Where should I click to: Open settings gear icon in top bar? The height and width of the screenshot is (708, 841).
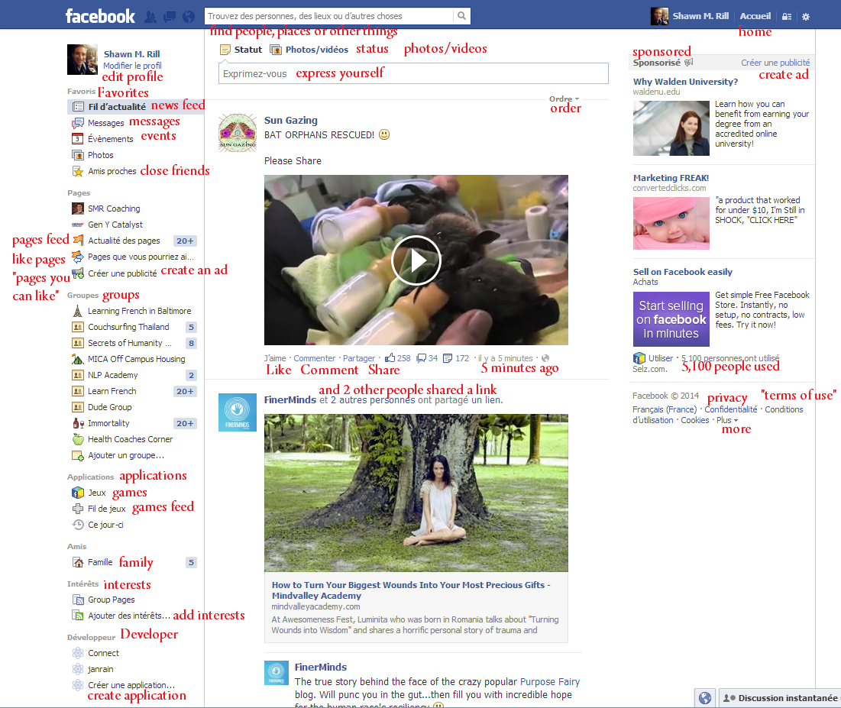(x=806, y=17)
